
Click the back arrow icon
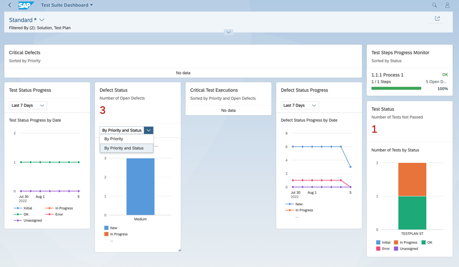coord(10,5)
